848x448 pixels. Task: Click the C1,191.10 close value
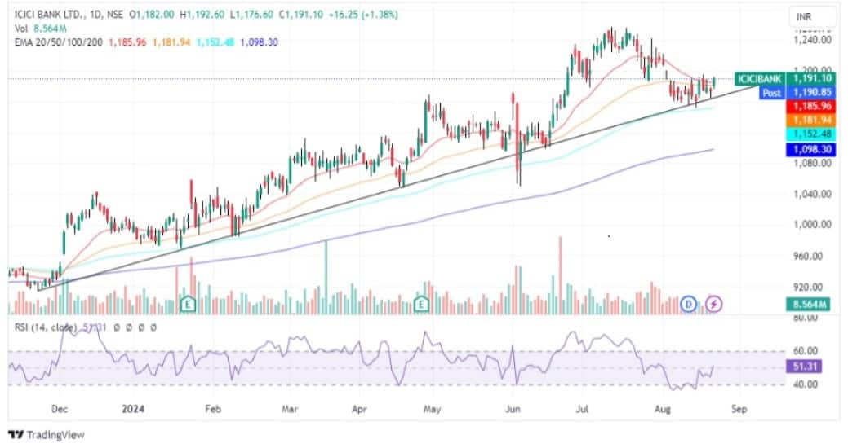tap(299, 15)
